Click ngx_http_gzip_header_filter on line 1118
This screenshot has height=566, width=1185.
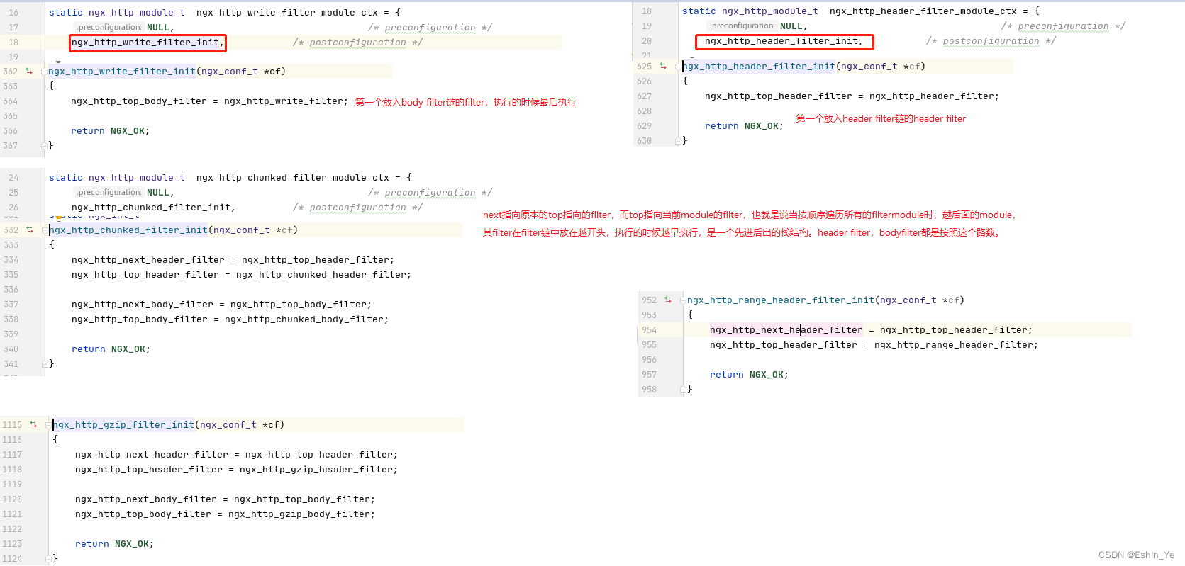coord(316,470)
